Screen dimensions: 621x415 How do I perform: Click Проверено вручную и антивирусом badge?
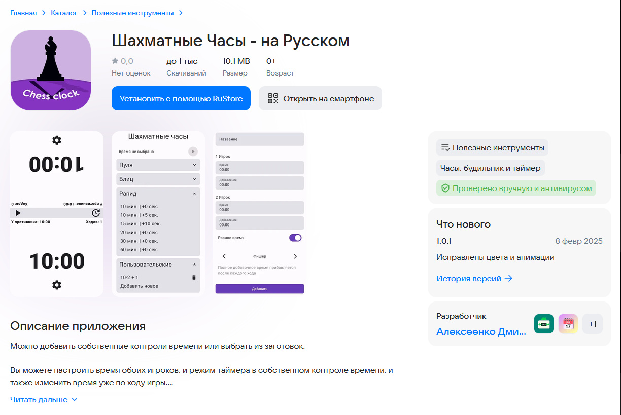click(x=516, y=188)
